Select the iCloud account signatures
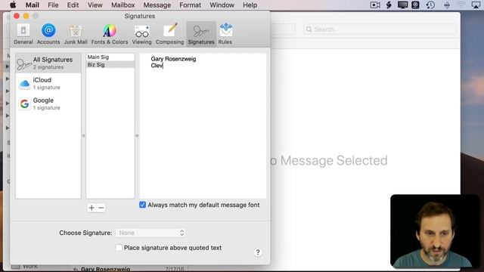The width and height of the screenshot is (484, 272). pyautogui.click(x=48, y=83)
